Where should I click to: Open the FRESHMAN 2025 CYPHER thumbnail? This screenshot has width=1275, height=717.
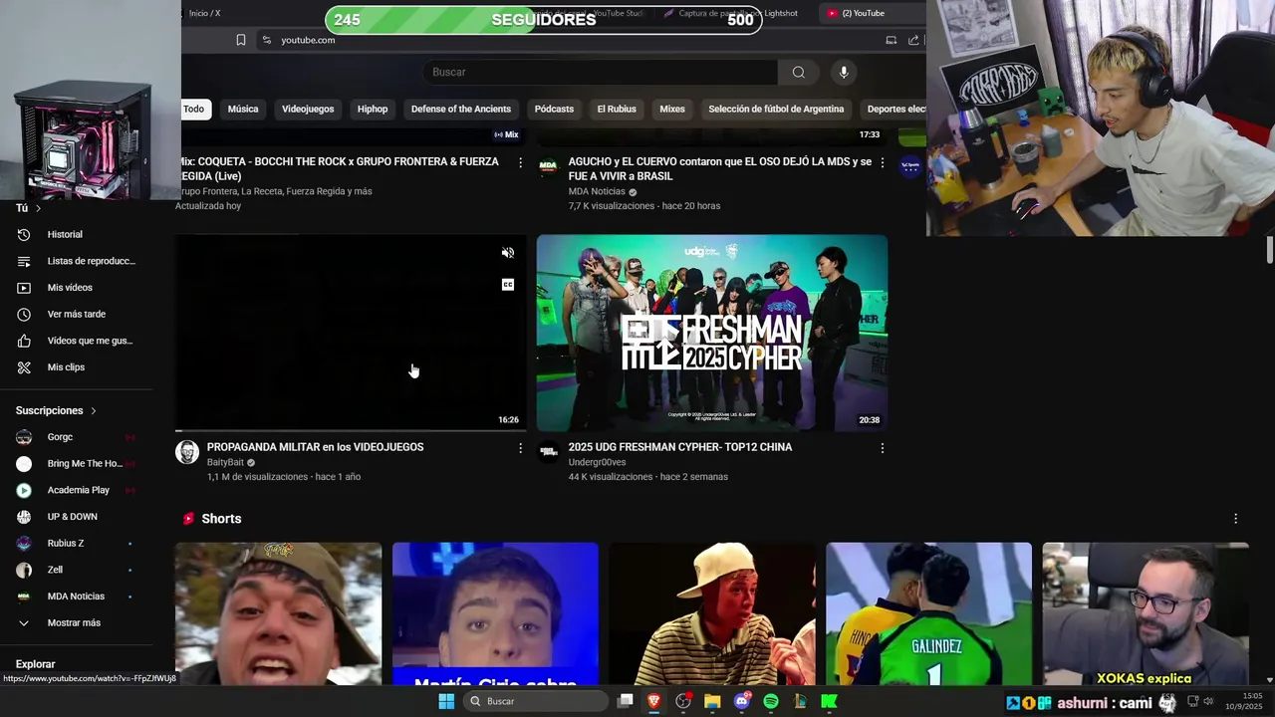coord(712,334)
